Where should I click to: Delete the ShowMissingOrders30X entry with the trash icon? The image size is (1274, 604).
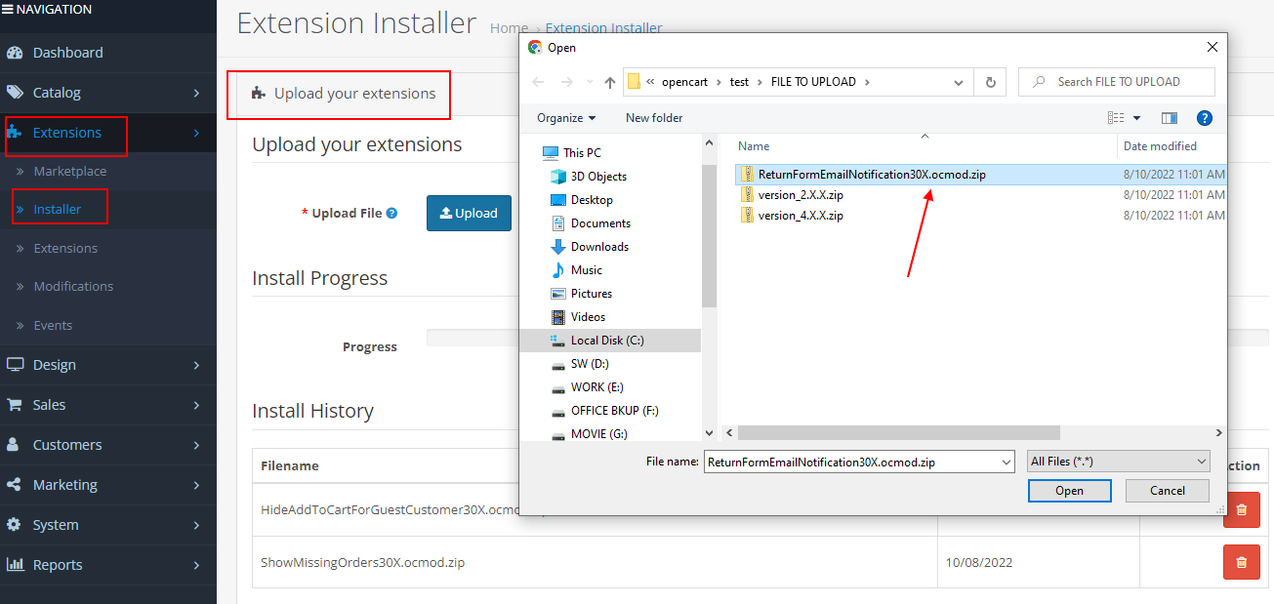pos(1241,562)
